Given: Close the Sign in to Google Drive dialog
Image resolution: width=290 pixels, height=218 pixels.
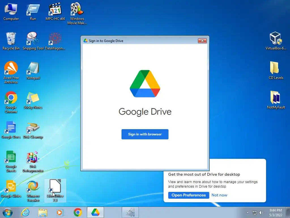Looking at the screenshot, I should point(202,41).
